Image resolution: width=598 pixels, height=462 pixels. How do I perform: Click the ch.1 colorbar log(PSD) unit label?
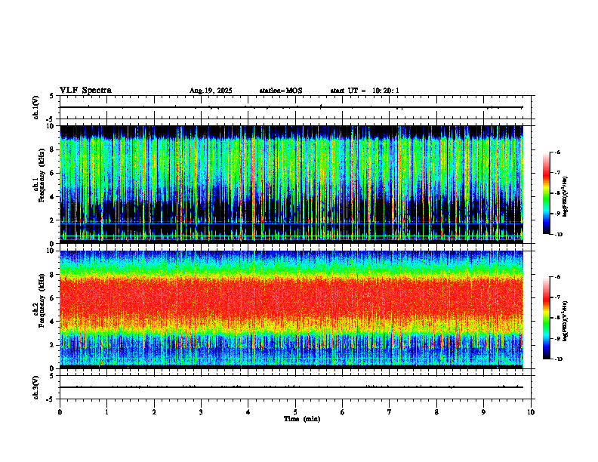pyautogui.click(x=566, y=196)
